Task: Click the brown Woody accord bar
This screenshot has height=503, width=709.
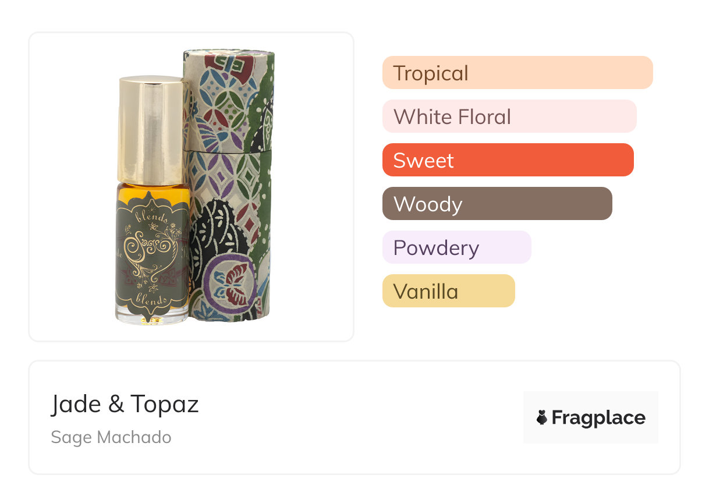Action: [x=497, y=204]
